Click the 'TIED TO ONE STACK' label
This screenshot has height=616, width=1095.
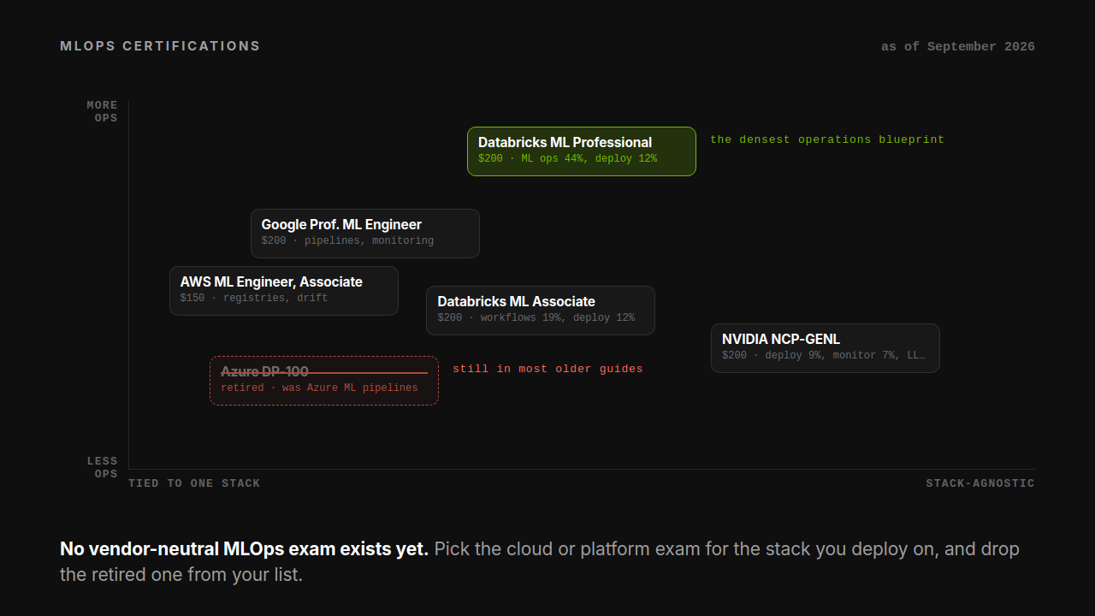pos(194,483)
